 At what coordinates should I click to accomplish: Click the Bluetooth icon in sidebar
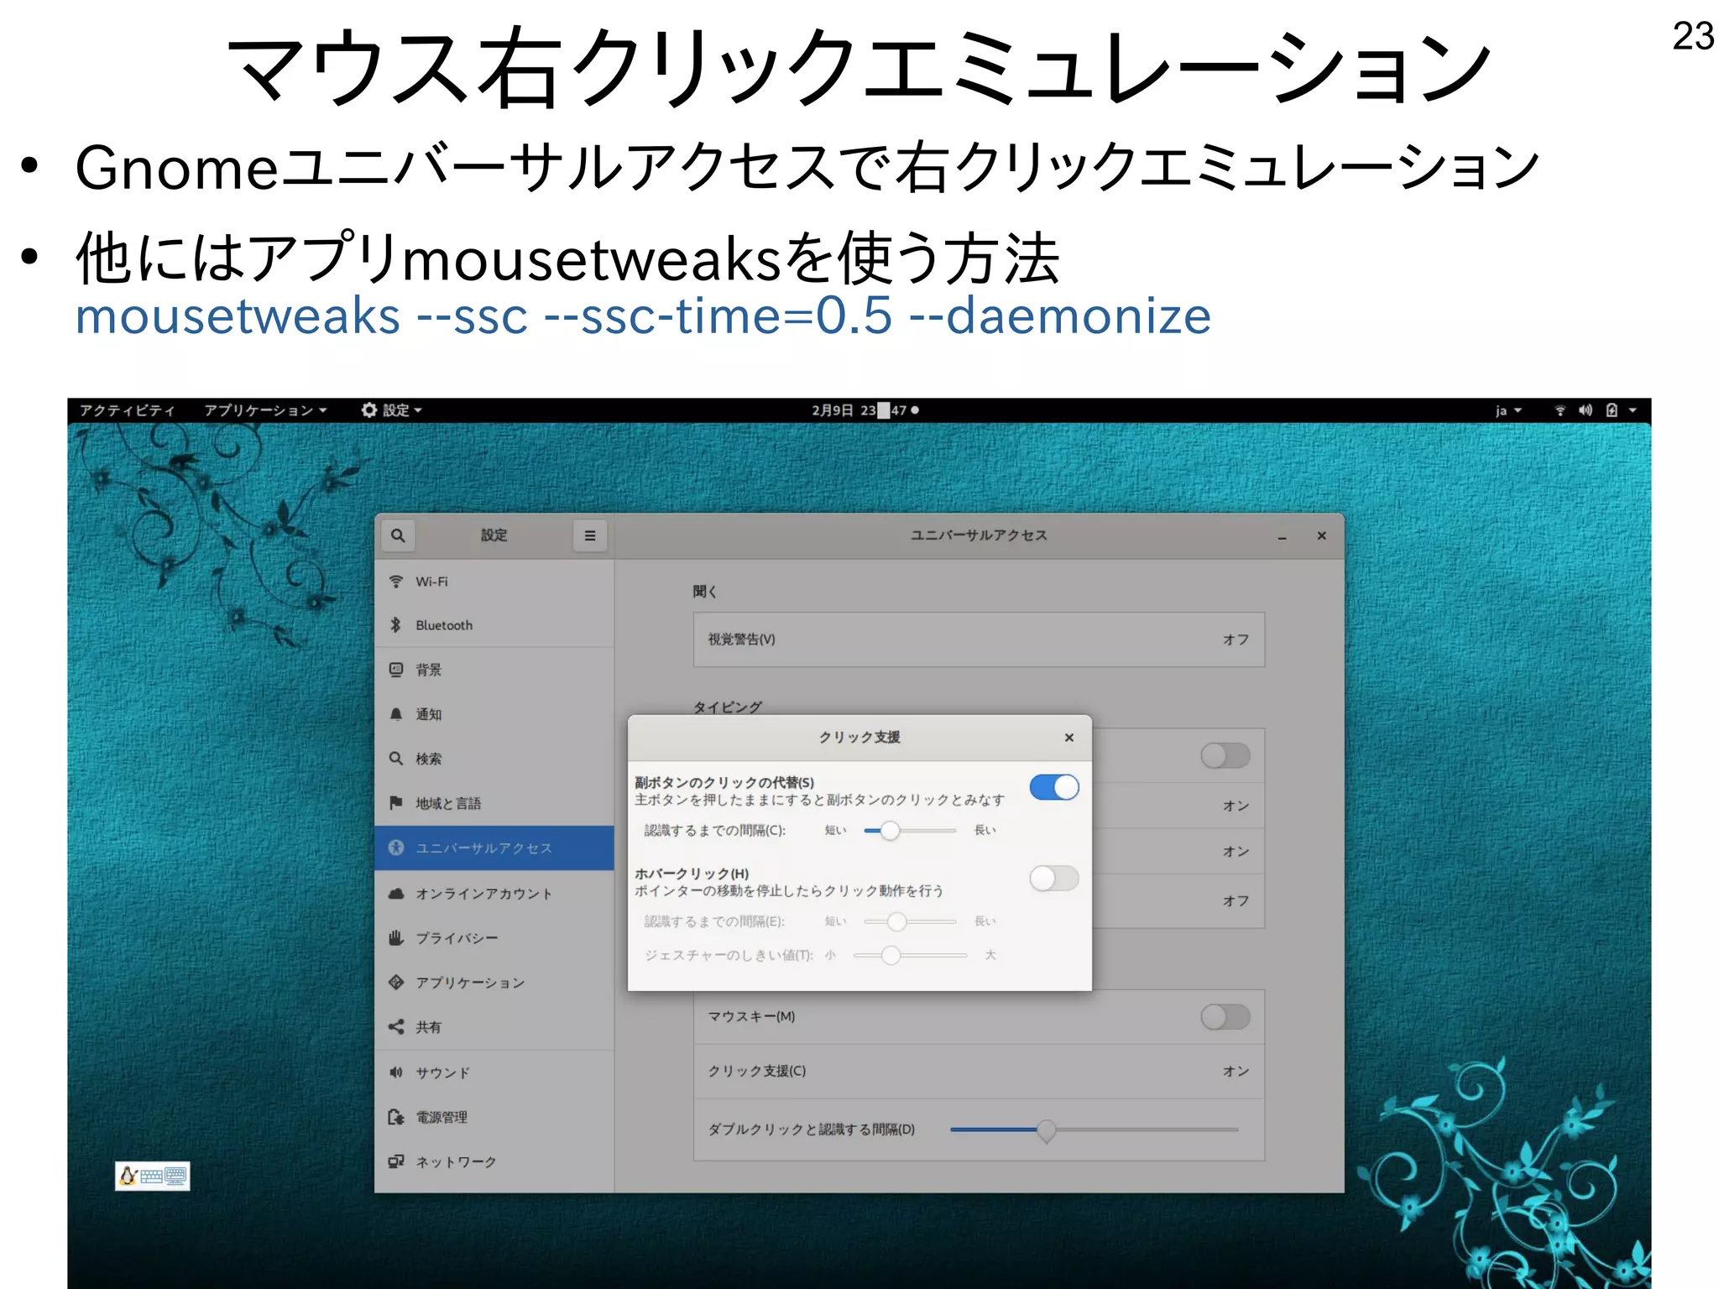(396, 625)
